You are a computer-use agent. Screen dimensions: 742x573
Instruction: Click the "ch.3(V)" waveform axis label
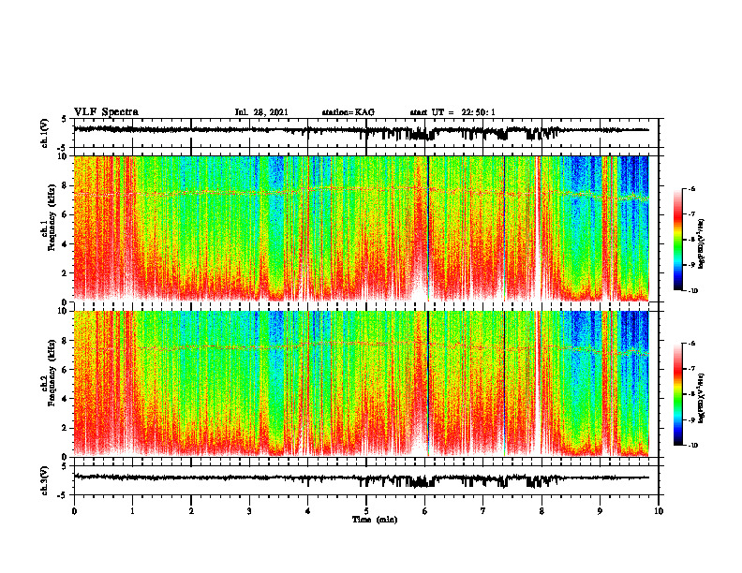pos(45,480)
